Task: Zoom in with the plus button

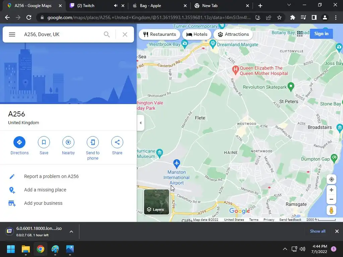Action: (331, 190)
